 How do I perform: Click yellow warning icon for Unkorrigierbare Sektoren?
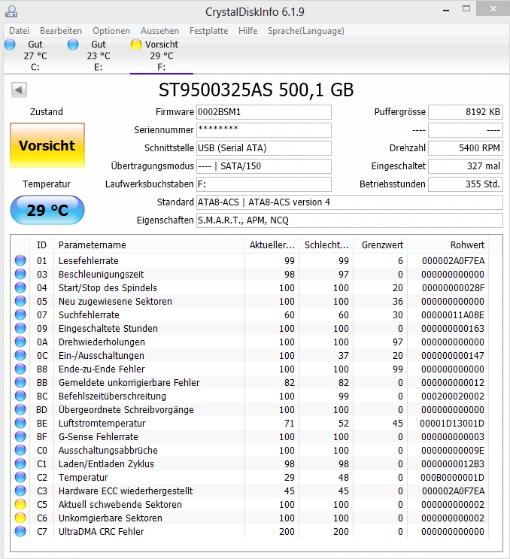[20, 518]
